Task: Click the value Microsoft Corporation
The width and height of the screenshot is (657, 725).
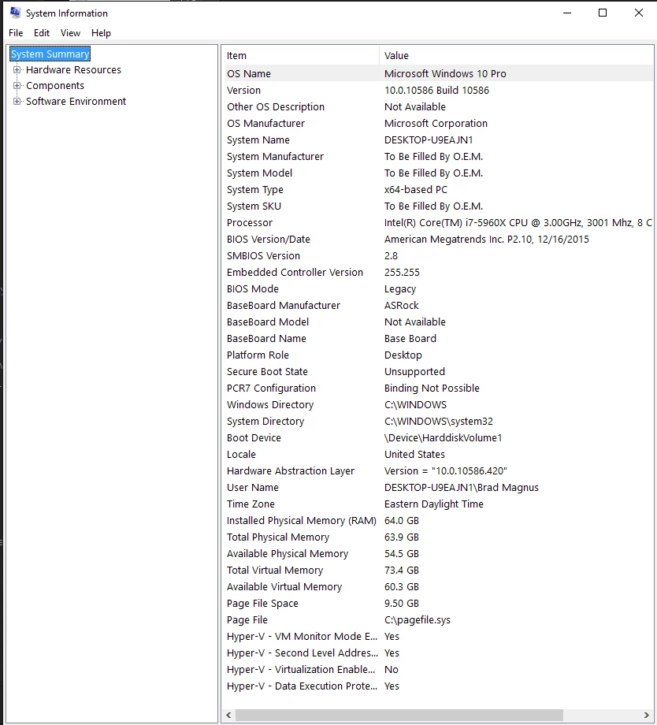Action: pyautogui.click(x=436, y=124)
